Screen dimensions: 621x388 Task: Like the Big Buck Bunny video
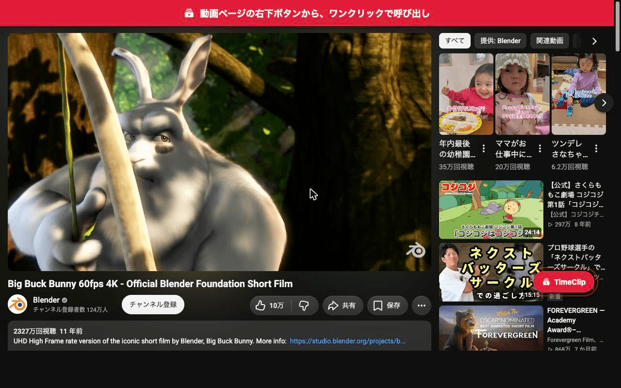click(x=270, y=306)
